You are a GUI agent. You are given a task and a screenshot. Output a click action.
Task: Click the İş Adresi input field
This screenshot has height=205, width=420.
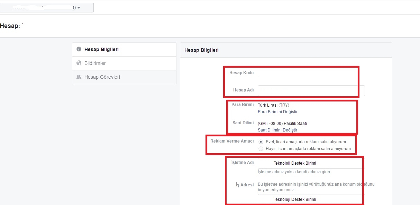coord(311,199)
